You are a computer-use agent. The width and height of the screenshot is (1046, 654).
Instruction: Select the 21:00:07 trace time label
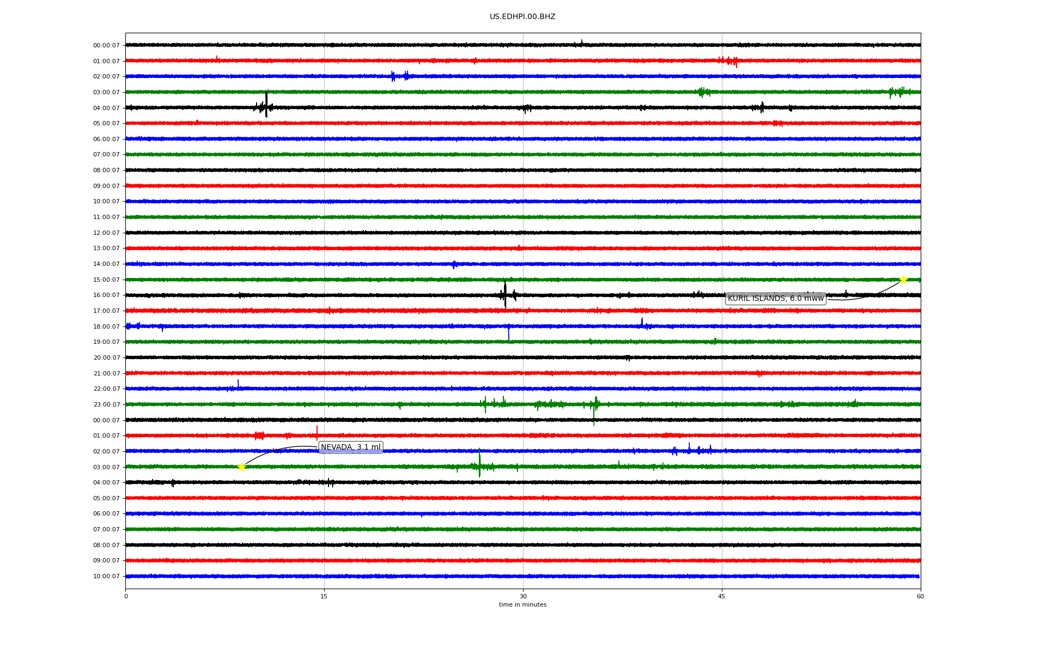tap(106, 374)
